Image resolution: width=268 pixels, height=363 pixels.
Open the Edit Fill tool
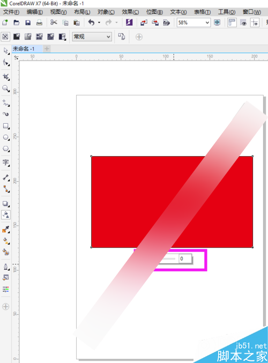(6, 278)
